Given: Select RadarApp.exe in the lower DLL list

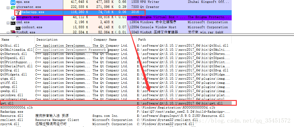Looking at the screenshot, I should click(12, 111).
